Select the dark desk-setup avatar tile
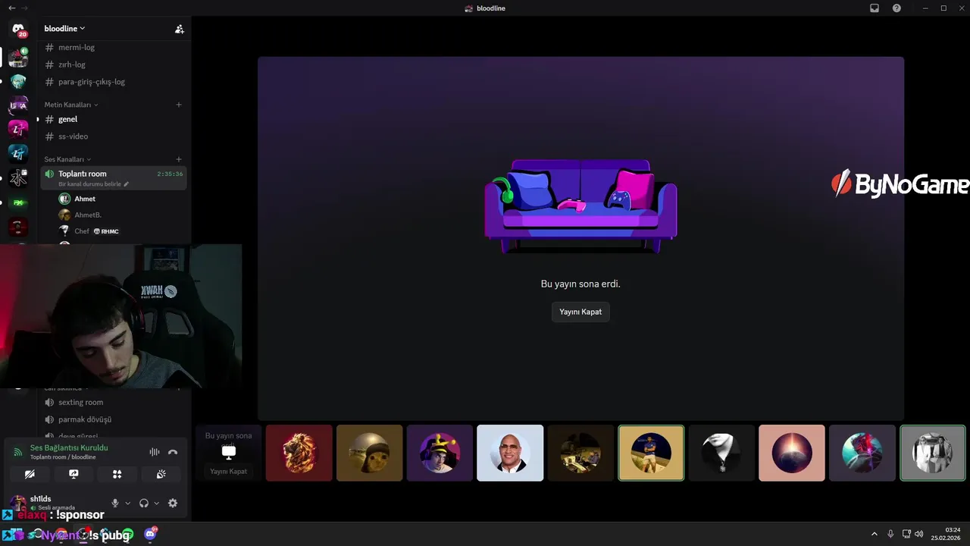This screenshot has width=970, height=546. pos(580,453)
